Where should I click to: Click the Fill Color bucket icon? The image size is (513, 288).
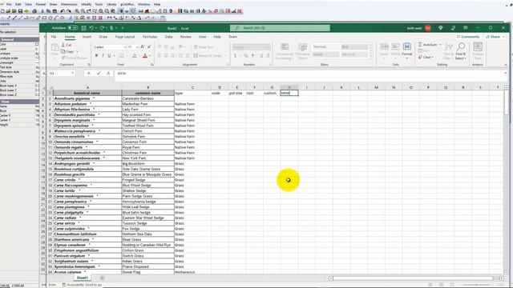[x=134, y=56]
